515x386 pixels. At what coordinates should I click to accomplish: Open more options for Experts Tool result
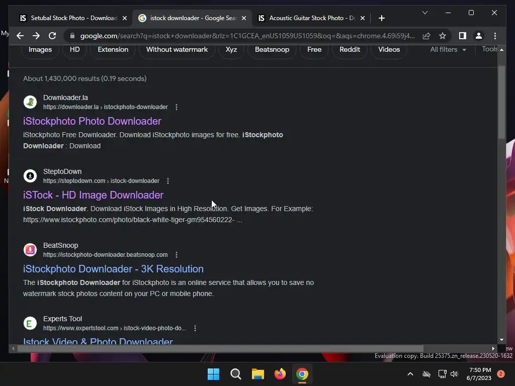195,328
